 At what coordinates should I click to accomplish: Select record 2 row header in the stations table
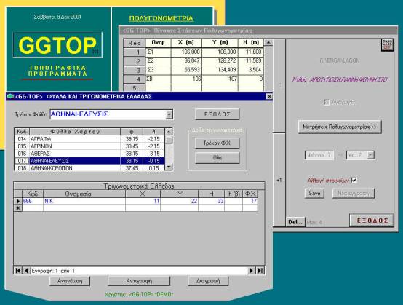(135, 61)
